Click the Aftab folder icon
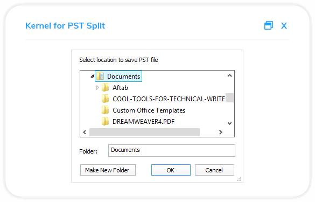The height and width of the screenshot is (202, 315). pyautogui.click(x=105, y=88)
